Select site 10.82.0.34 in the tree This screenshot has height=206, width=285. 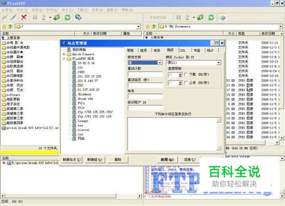pyautogui.click(x=86, y=63)
